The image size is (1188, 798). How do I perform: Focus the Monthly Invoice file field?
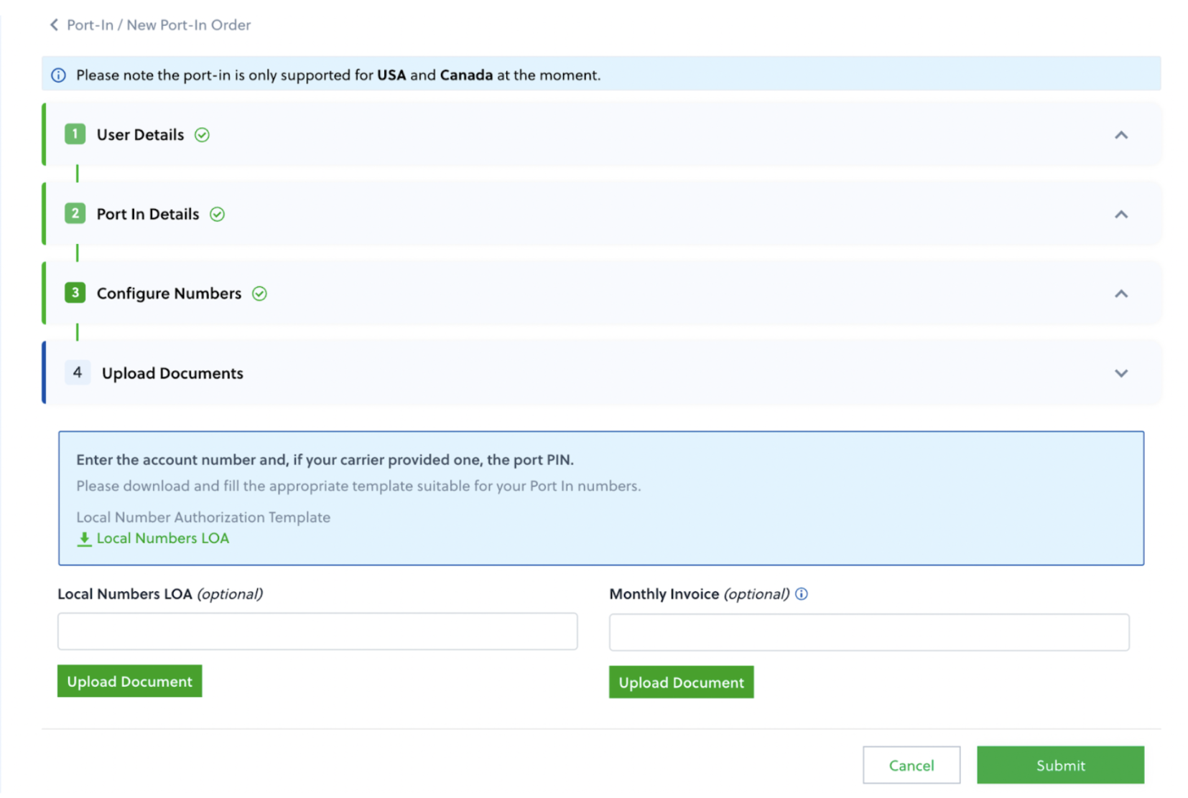[869, 632]
